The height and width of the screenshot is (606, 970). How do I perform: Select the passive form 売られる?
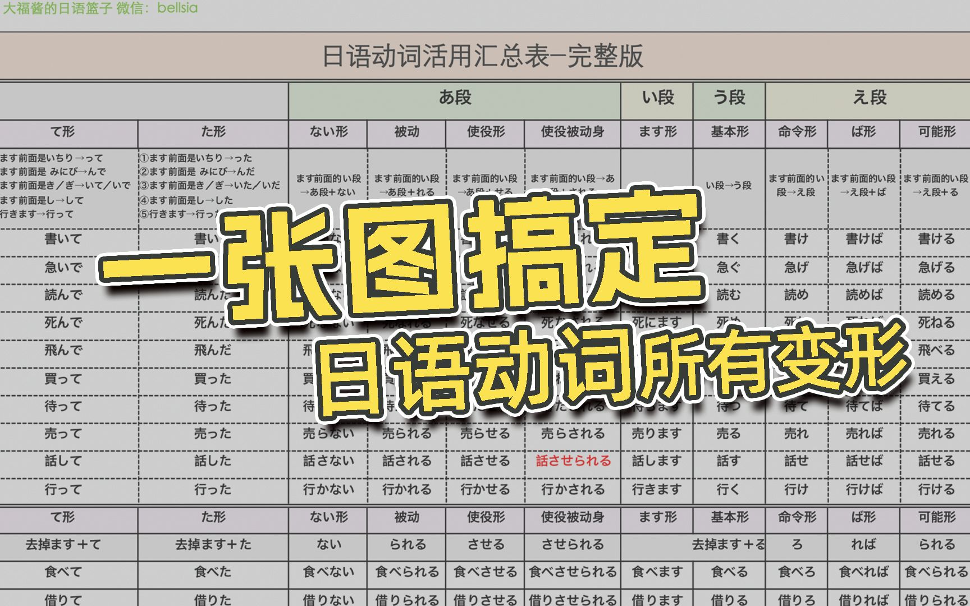(407, 434)
